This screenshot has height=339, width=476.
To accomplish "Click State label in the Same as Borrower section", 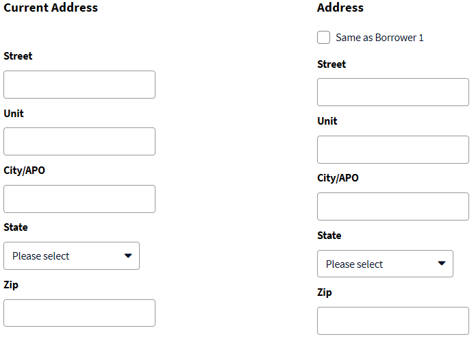I will 329,236.
